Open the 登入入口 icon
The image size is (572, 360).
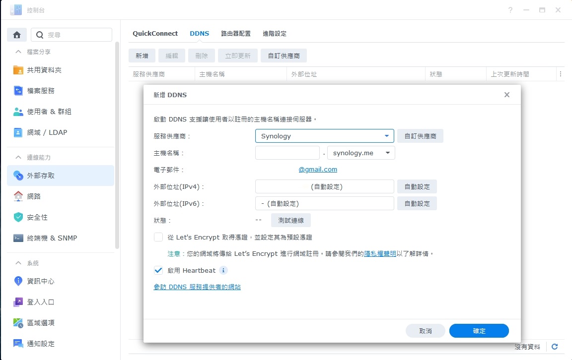pyautogui.click(x=18, y=302)
